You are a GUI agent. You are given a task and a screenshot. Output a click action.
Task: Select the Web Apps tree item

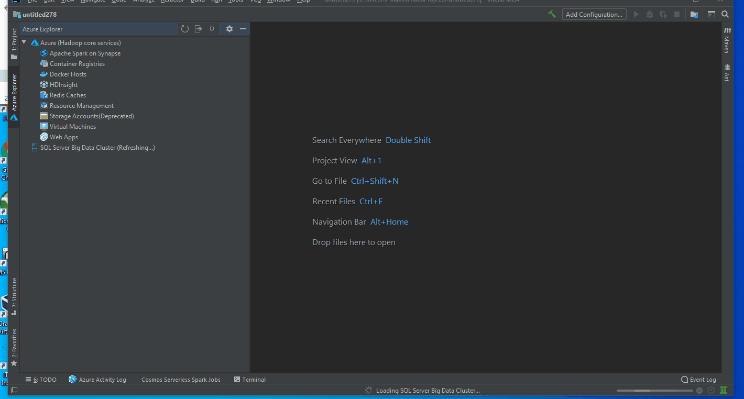63,137
